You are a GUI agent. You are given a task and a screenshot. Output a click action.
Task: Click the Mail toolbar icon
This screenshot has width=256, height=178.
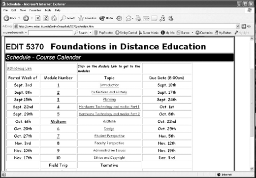coord(128,18)
